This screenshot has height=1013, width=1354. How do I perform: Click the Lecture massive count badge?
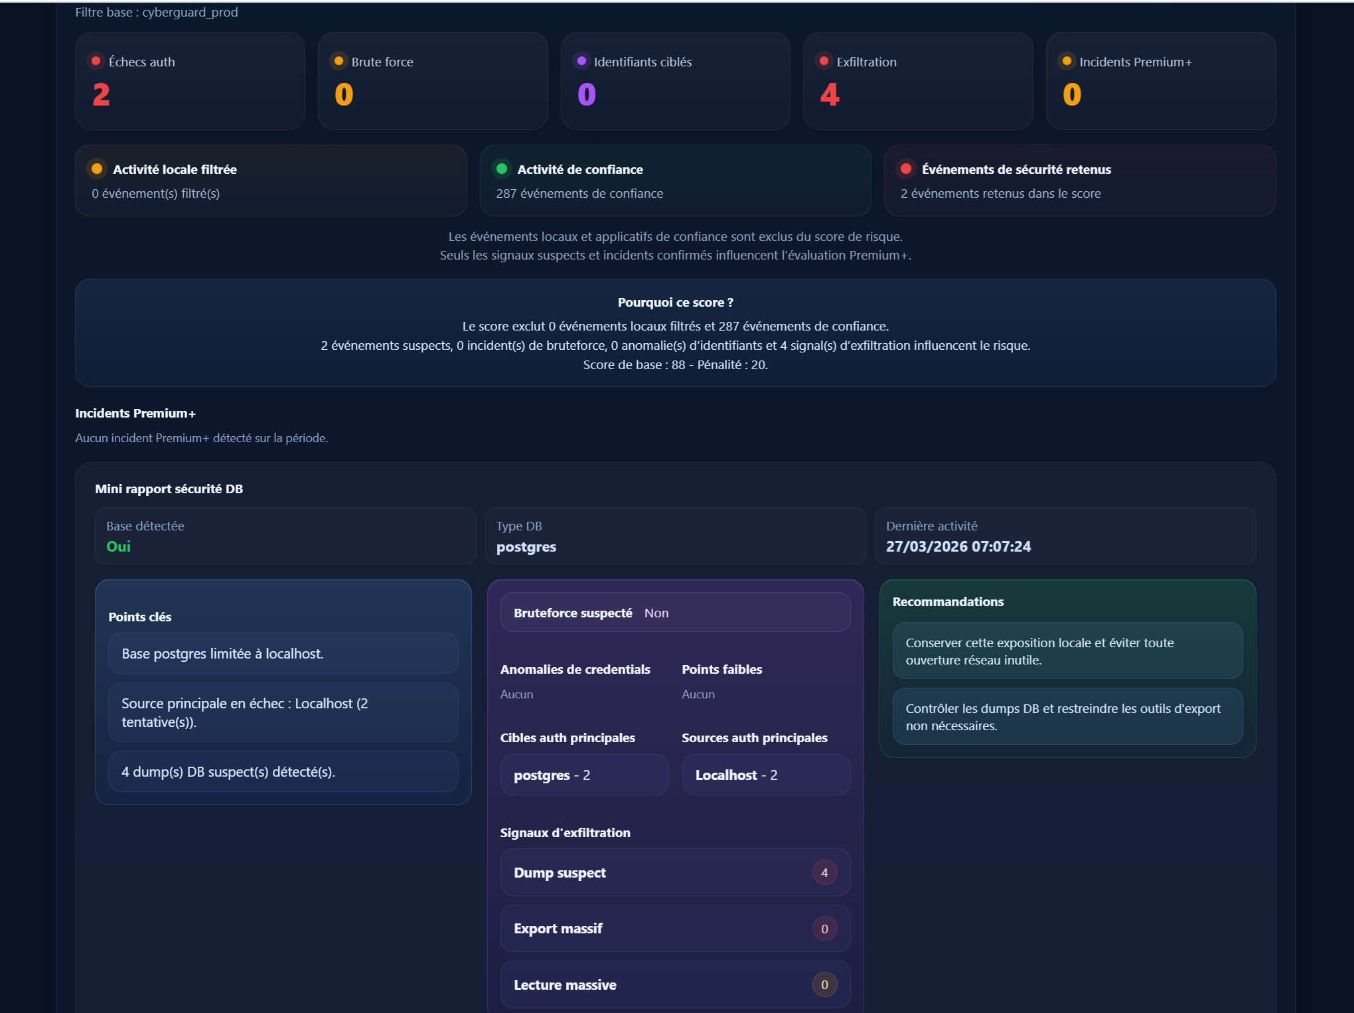pyautogui.click(x=824, y=984)
